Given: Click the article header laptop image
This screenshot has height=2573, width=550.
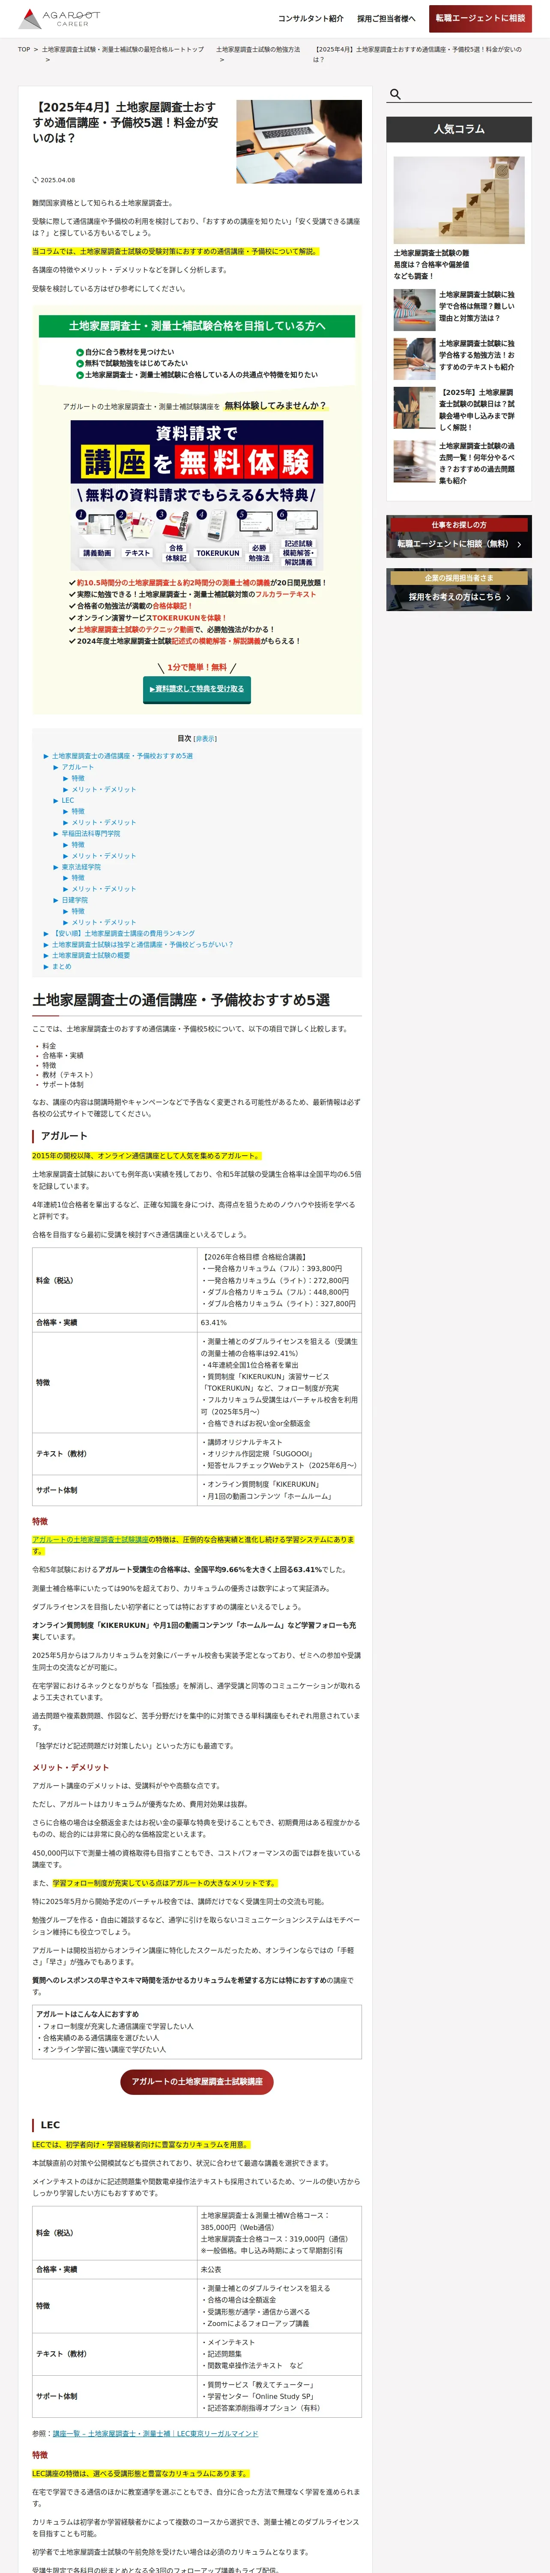Looking at the screenshot, I should point(299,142).
